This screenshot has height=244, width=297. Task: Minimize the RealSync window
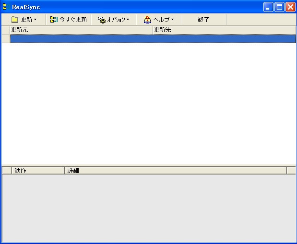click(268, 7)
